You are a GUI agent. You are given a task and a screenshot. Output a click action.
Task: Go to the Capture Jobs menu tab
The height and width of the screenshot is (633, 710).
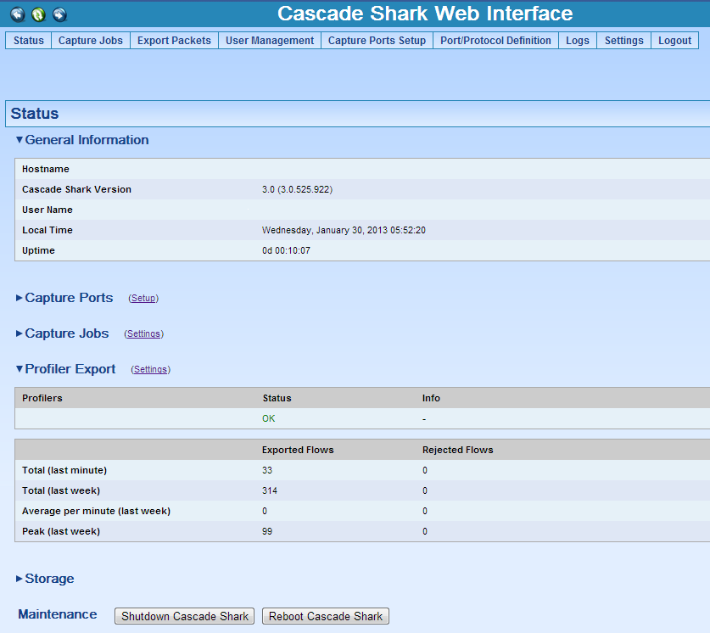pos(90,41)
